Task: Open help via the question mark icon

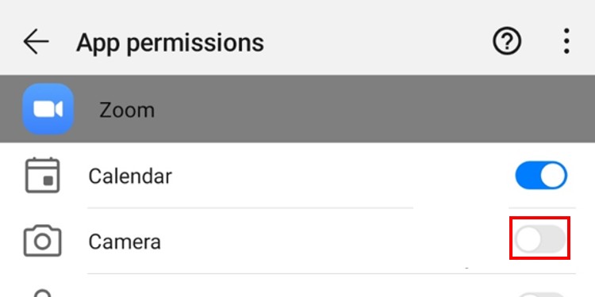Action: coord(507,41)
